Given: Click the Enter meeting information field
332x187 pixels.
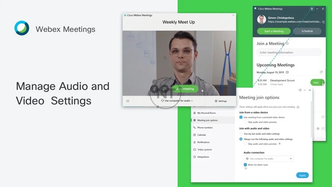Looking at the screenshot, I should point(289,52).
